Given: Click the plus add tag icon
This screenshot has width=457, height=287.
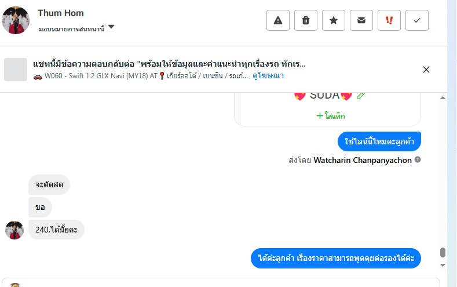Looking at the screenshot, I should tap(319, 116).
